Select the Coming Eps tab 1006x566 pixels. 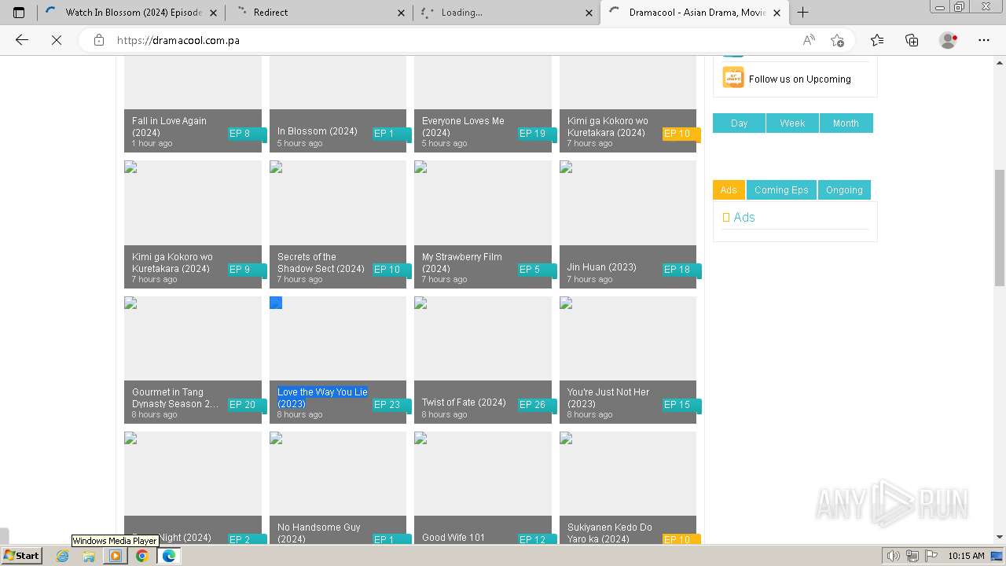[x=781, y=190]
